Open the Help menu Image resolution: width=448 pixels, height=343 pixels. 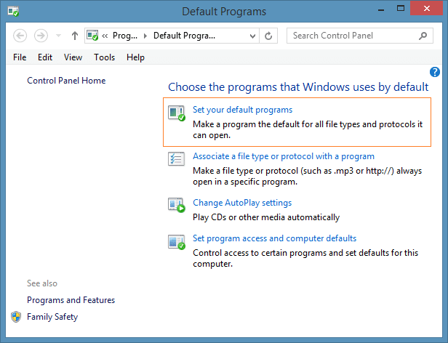coord(135,57)
